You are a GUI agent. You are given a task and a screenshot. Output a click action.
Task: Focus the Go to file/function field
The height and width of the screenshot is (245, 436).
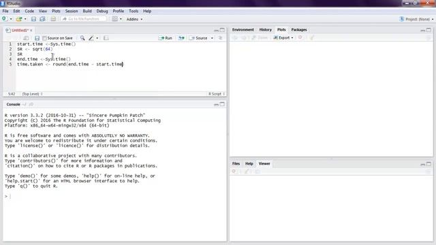coord(83,19)
